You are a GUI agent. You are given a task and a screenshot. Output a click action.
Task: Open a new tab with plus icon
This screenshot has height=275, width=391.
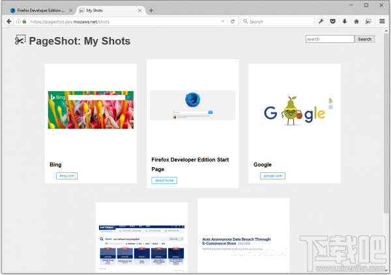151,10
